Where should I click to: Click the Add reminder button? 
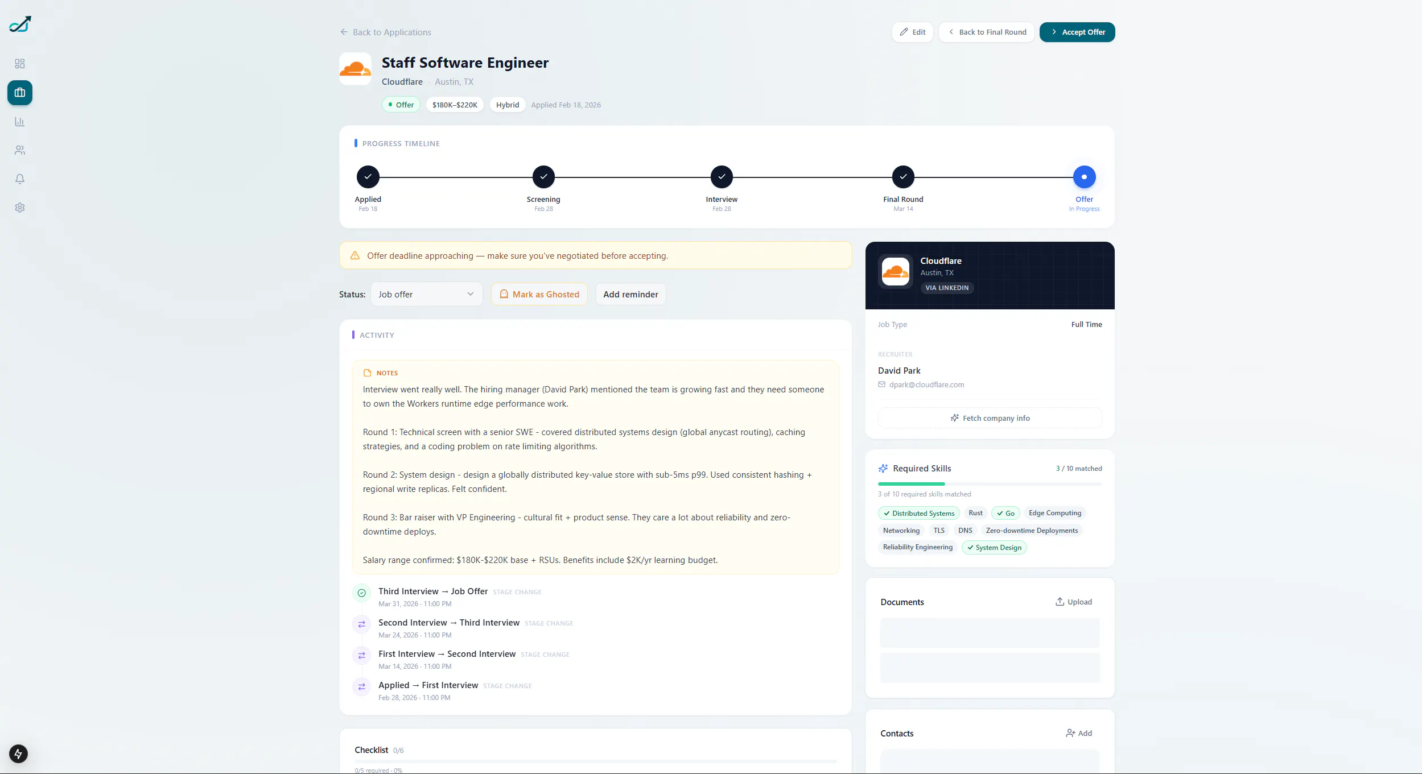[x=630, y=295]
